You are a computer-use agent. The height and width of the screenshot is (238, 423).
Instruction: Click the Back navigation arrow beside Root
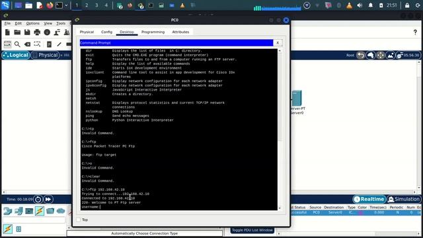click(x=361, y=56)
